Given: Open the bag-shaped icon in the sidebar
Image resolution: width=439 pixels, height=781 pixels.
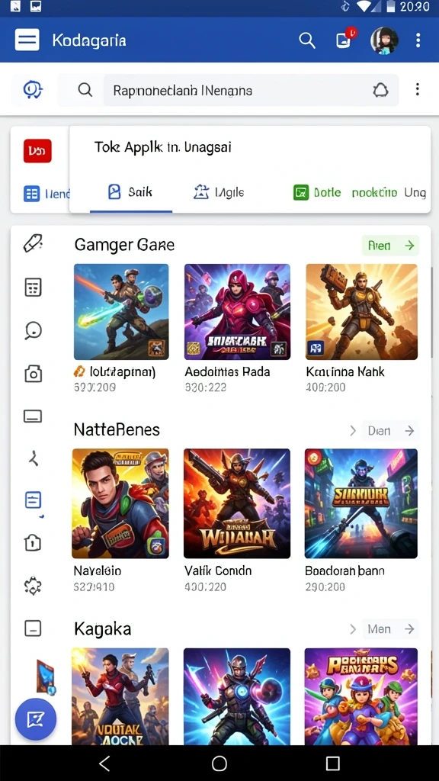Looking at the screenshot, I should pyautogui.click(x=33, y=543).
